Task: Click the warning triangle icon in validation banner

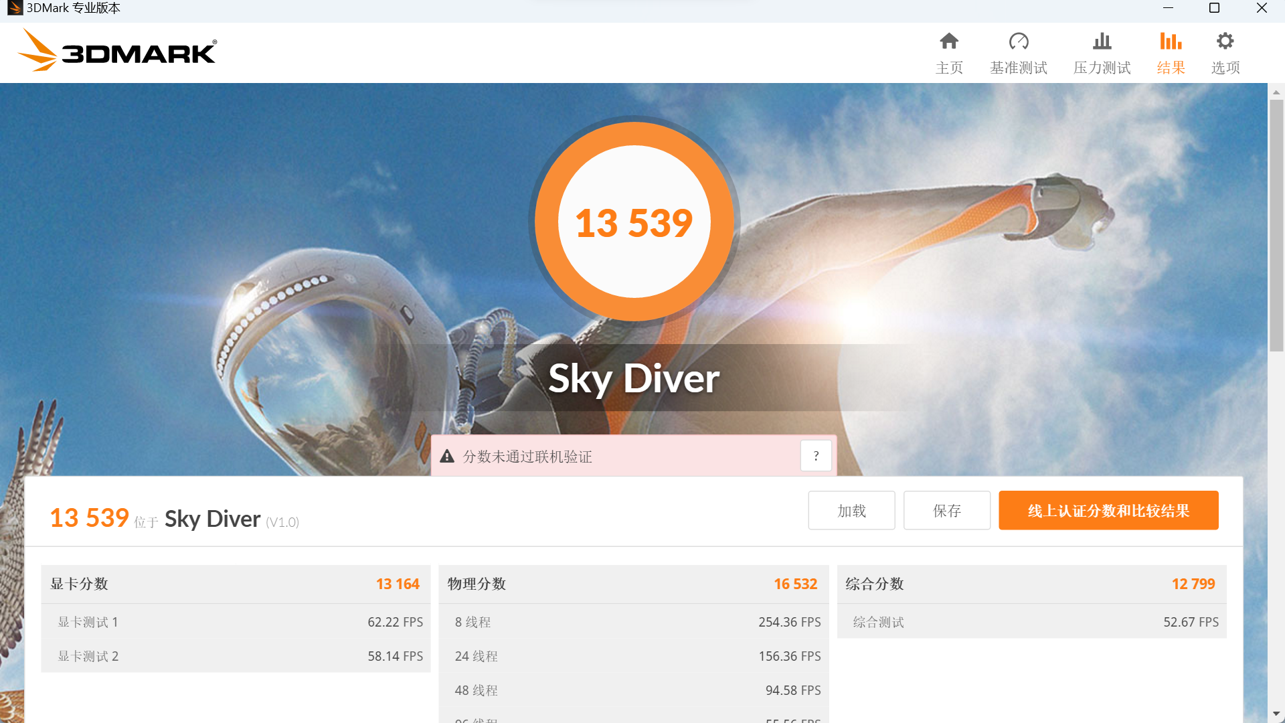Action: [447, 457]
